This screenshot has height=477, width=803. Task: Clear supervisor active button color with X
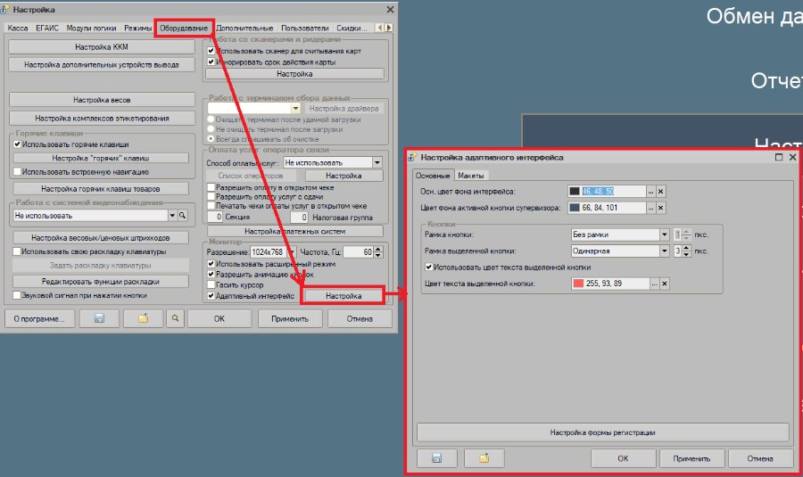point(660,208)
